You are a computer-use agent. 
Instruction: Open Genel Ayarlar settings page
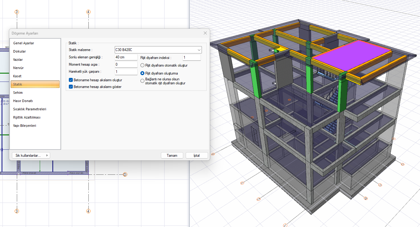pyautogui.click(x=35, y=43)
